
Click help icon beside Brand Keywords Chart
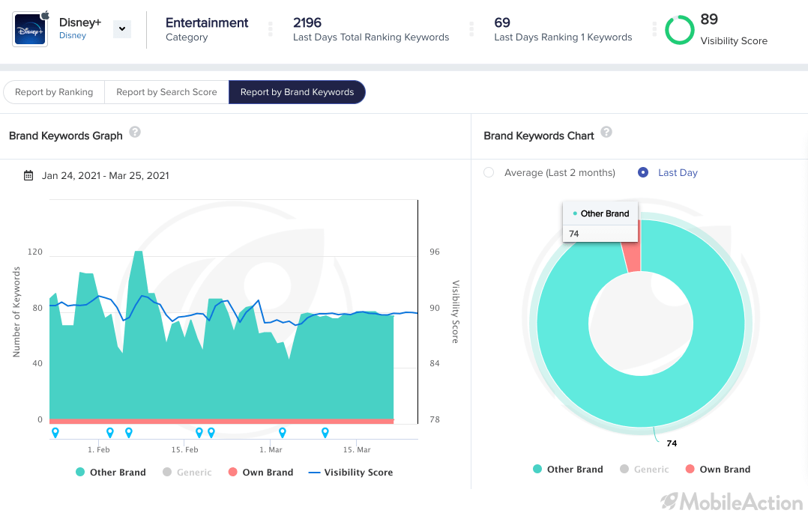(606, 133)
